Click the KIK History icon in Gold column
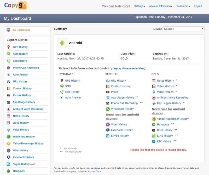209x175 pixels. coord(154,141)
